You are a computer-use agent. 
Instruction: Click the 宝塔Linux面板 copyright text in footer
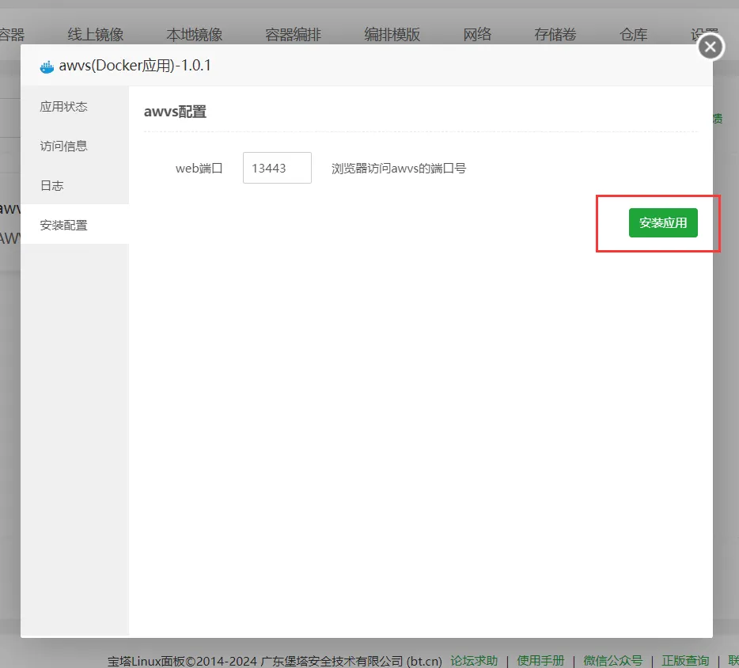[275, 661]
